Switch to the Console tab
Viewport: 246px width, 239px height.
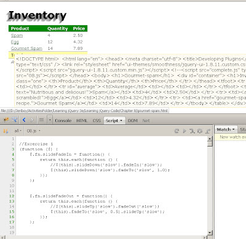coord(63,121)
